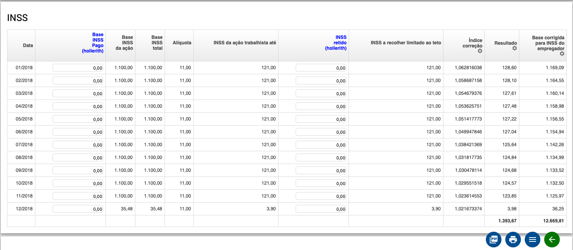Edit INSS retido field for 11/2018
This screenshot has width=573, height=250.
(321, 196)
